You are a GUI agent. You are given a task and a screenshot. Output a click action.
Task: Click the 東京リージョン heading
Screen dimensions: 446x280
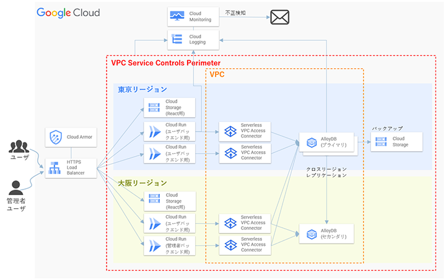point(142,90)
